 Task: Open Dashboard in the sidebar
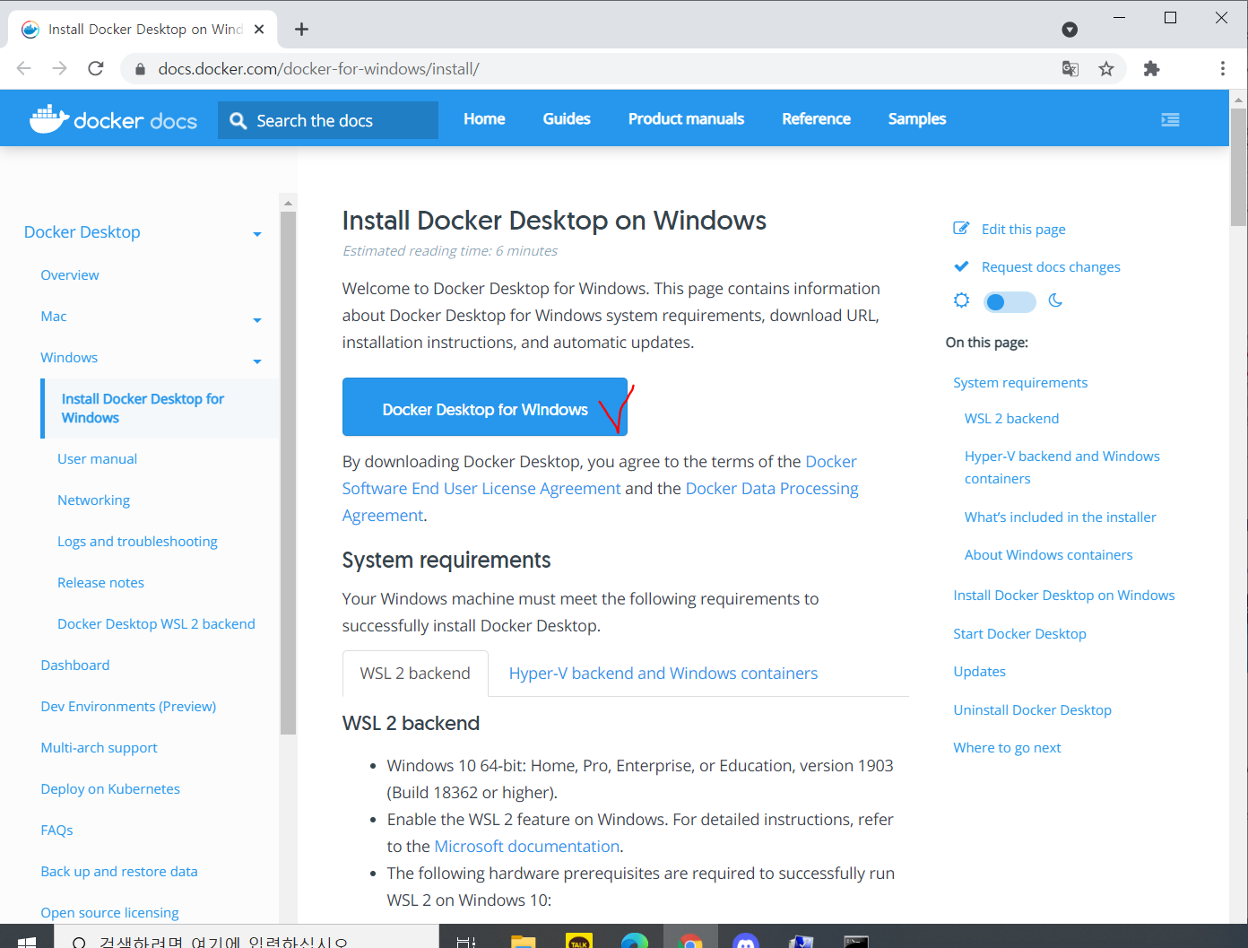[75, 665]
